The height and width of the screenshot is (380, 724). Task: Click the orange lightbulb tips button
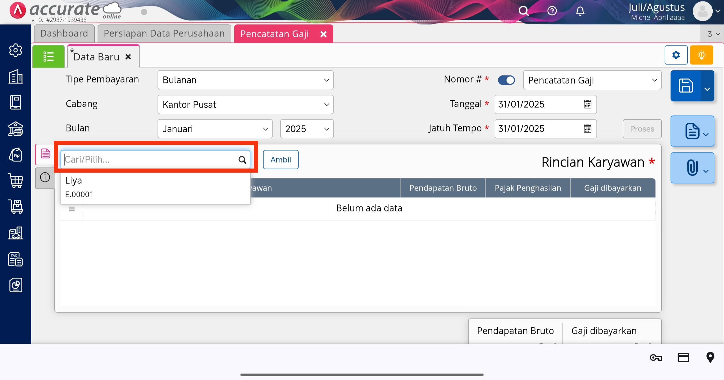(701, 55)
